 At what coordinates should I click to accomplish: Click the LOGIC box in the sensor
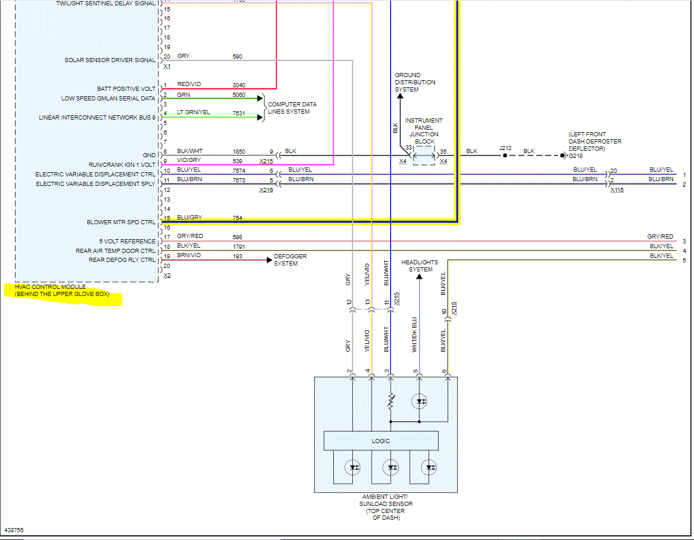click(x=381, y=441)
